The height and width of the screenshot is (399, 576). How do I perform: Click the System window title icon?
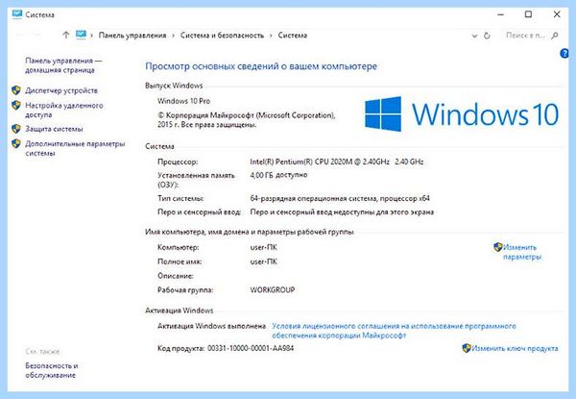click(x=17, y=14)
